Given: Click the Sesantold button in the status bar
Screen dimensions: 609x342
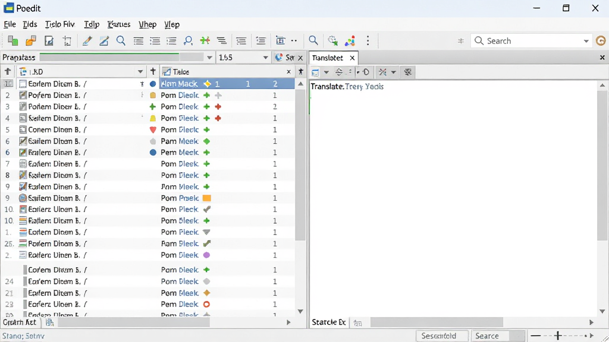Looking at the screenshot, I should (442, 336).
